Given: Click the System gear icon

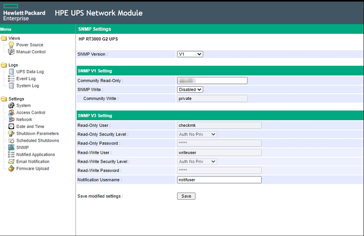Looking at the screenshot, I should [x=11, y=105].
